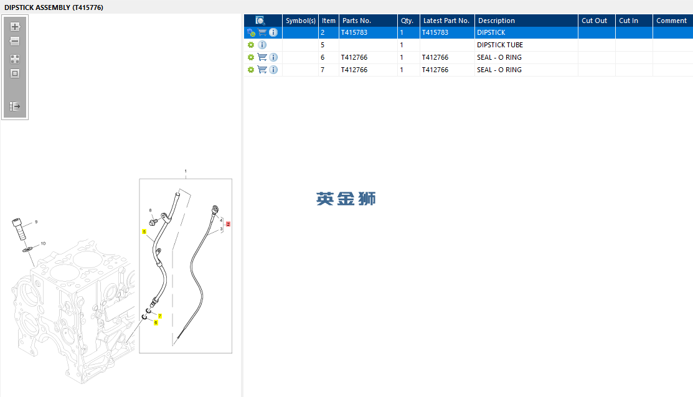The image size is (693, 397).
Task: Open info for the DIPSTICK row
Action: click(273, 33)
